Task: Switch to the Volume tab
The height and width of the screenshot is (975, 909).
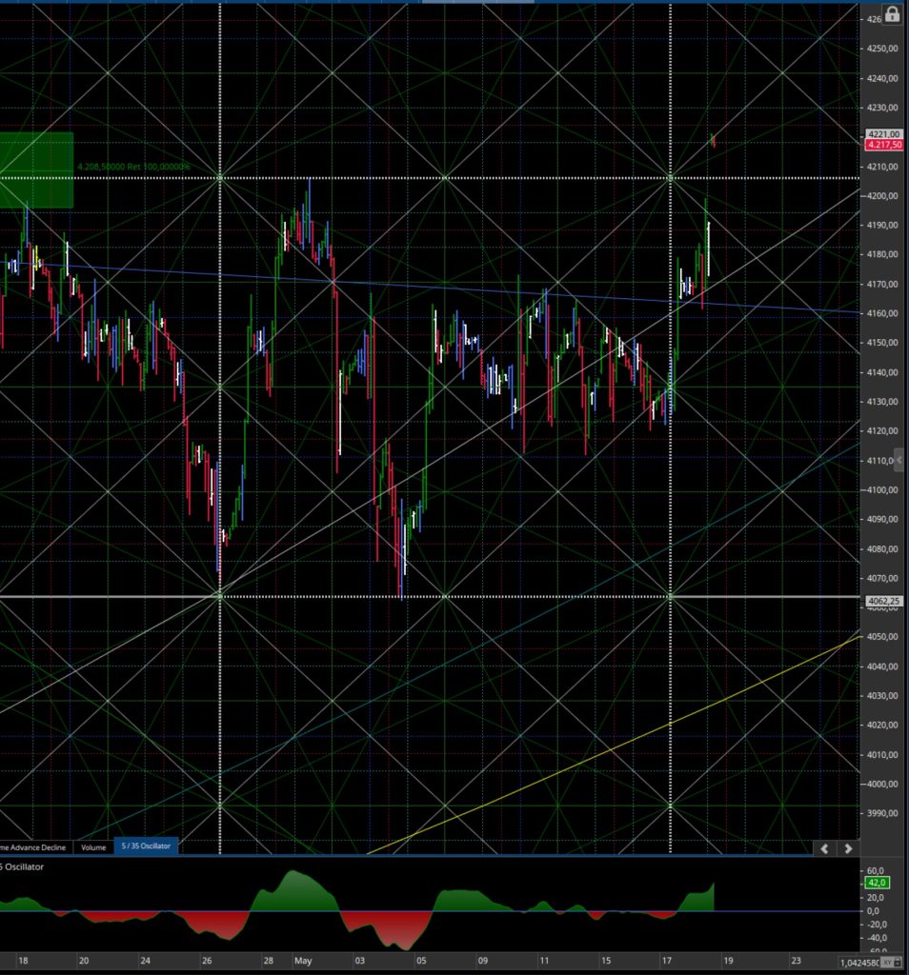Action: click(x=93, y=846)
